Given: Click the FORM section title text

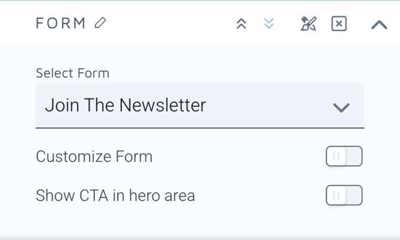Looking at the screenshot, I should 61,23.
